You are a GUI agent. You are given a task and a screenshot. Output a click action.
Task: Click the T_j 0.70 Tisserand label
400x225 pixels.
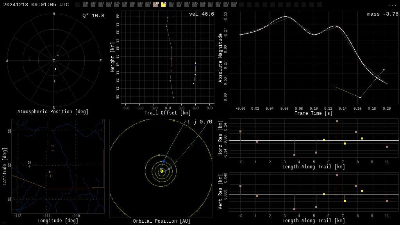199,122
